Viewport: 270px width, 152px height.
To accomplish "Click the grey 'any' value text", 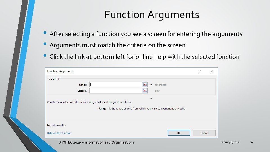I will click(157, 91).
